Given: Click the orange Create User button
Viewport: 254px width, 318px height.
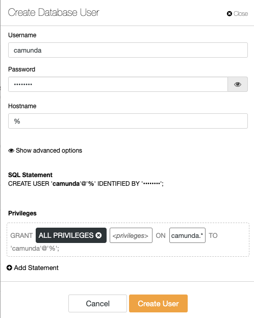Looking at the screenshot, I should 158,303.
